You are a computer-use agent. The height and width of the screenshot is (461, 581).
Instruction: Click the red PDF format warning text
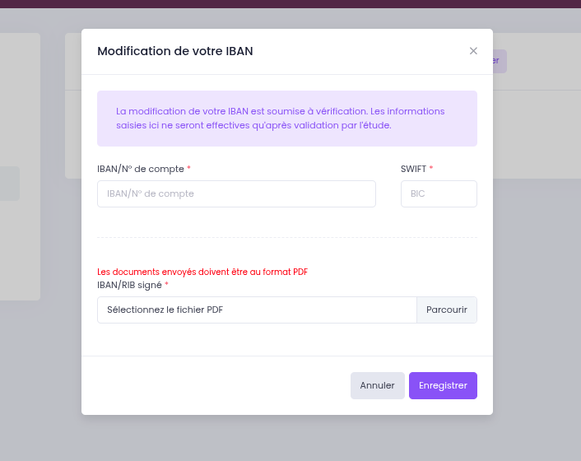(x=202, y=272)
